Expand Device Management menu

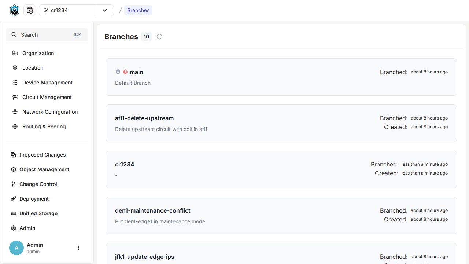click(47, 82)
